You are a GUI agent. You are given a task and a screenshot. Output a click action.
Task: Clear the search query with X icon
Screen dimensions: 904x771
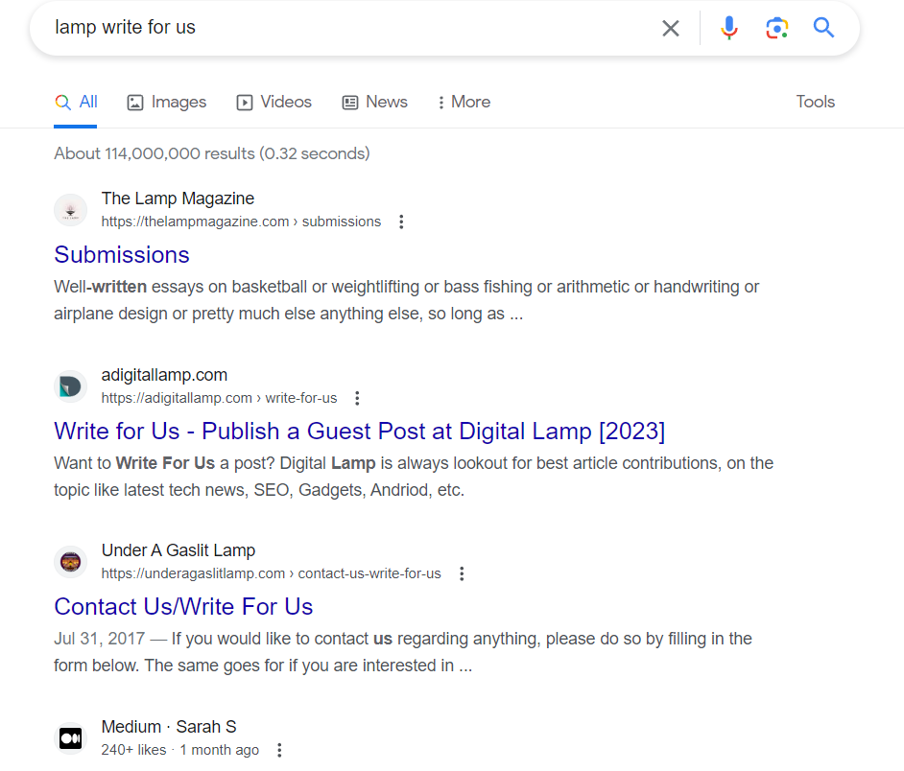(x=671, y=28)
